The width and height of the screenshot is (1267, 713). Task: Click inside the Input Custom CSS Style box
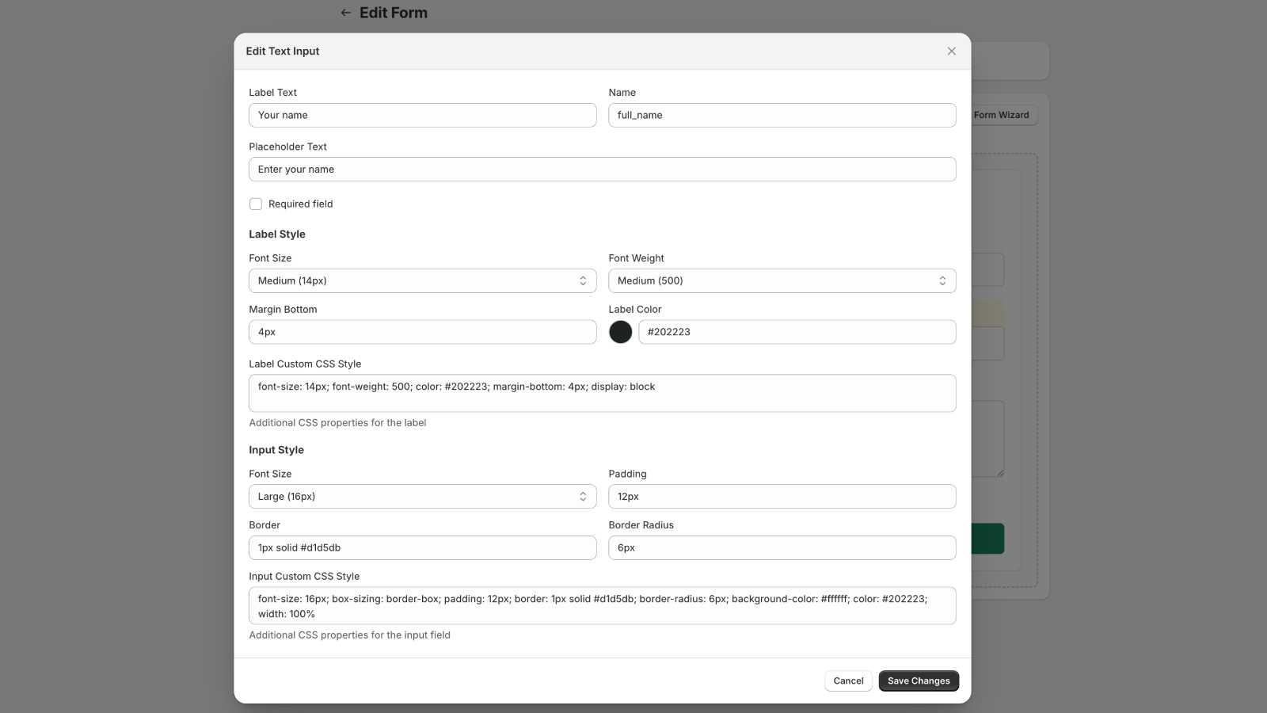pos(603,605)
